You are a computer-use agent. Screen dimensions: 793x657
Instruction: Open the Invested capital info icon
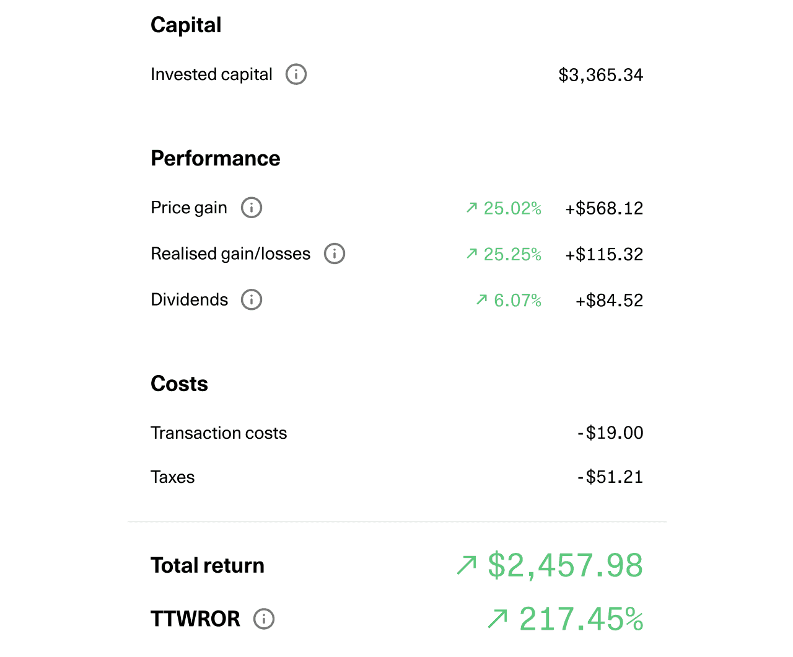click(296, 74)
